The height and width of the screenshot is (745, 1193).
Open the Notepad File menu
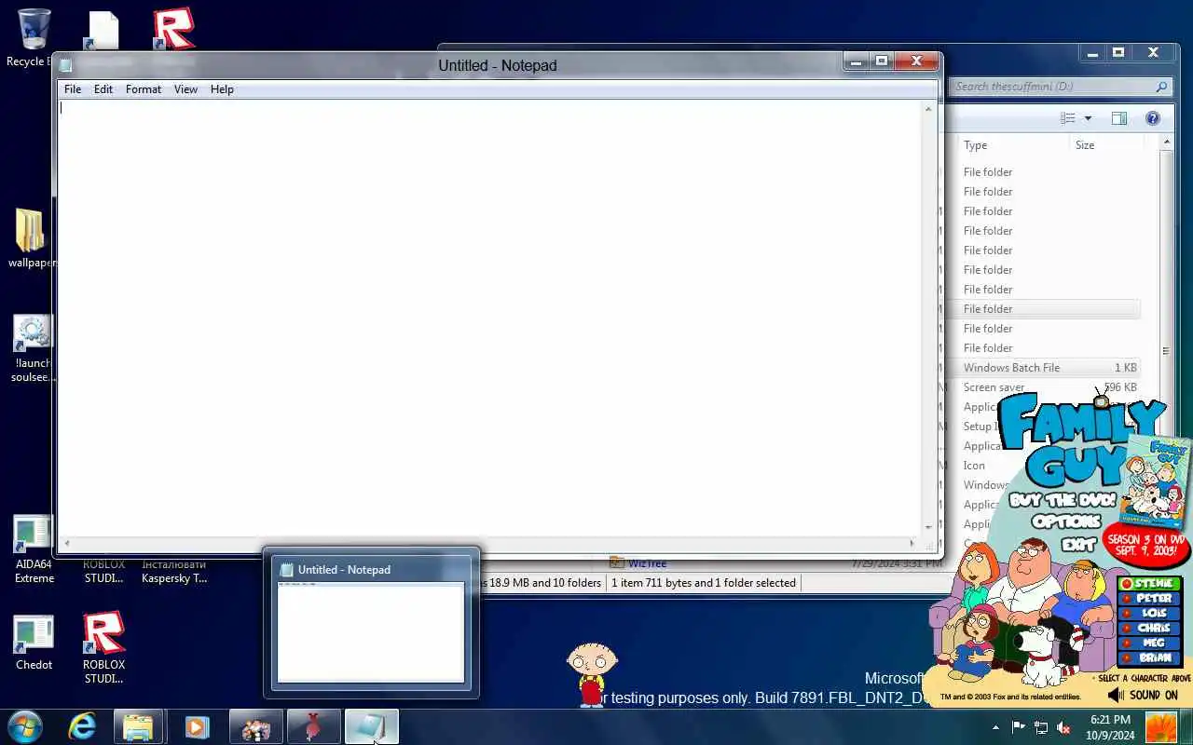coord(73,89)
